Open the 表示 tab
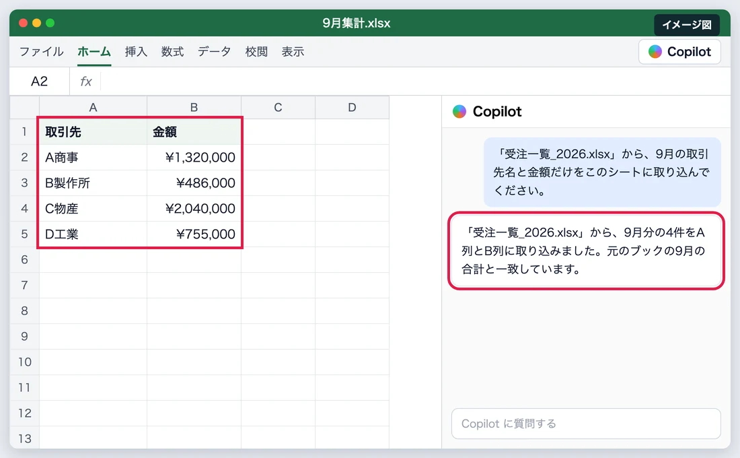 [x=293, y=51]
